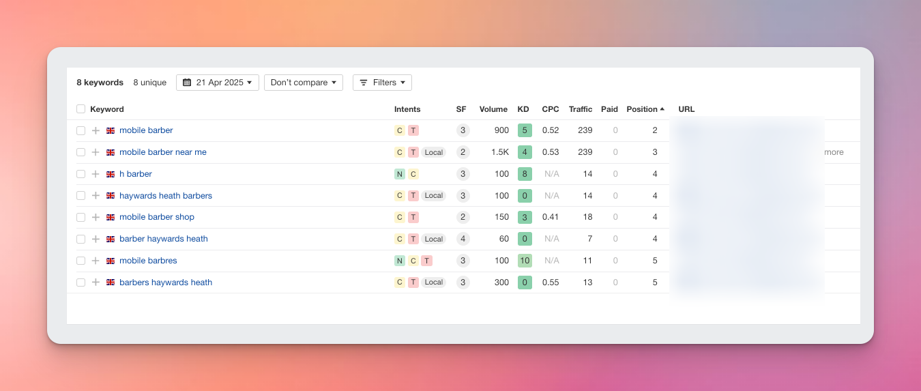Sort by the Paid column header
921x391 pixels.
[x=609, y=109]
